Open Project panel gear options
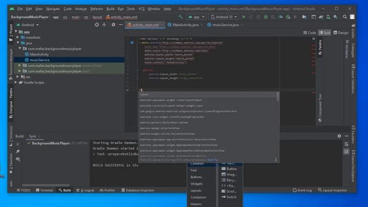The width and height of the screenshot is (368, 207). [x=113, y=25]
